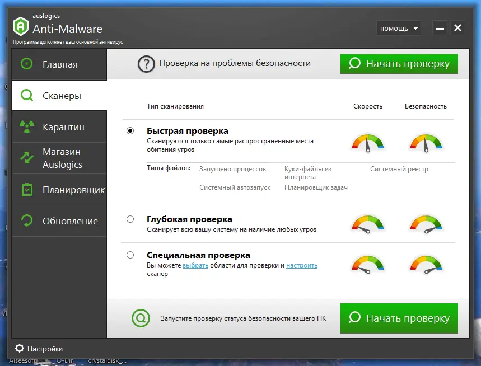Click the Auslogics Anti-Malware shield logo
The height and width of the screenshot is (366, 481).
click(x=20, y=26)
